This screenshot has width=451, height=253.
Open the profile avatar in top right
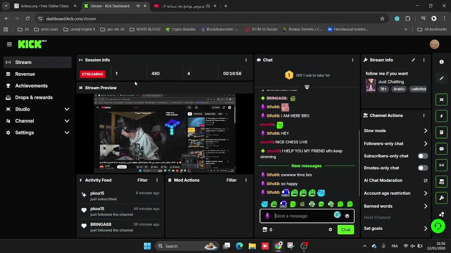point(434,44)
